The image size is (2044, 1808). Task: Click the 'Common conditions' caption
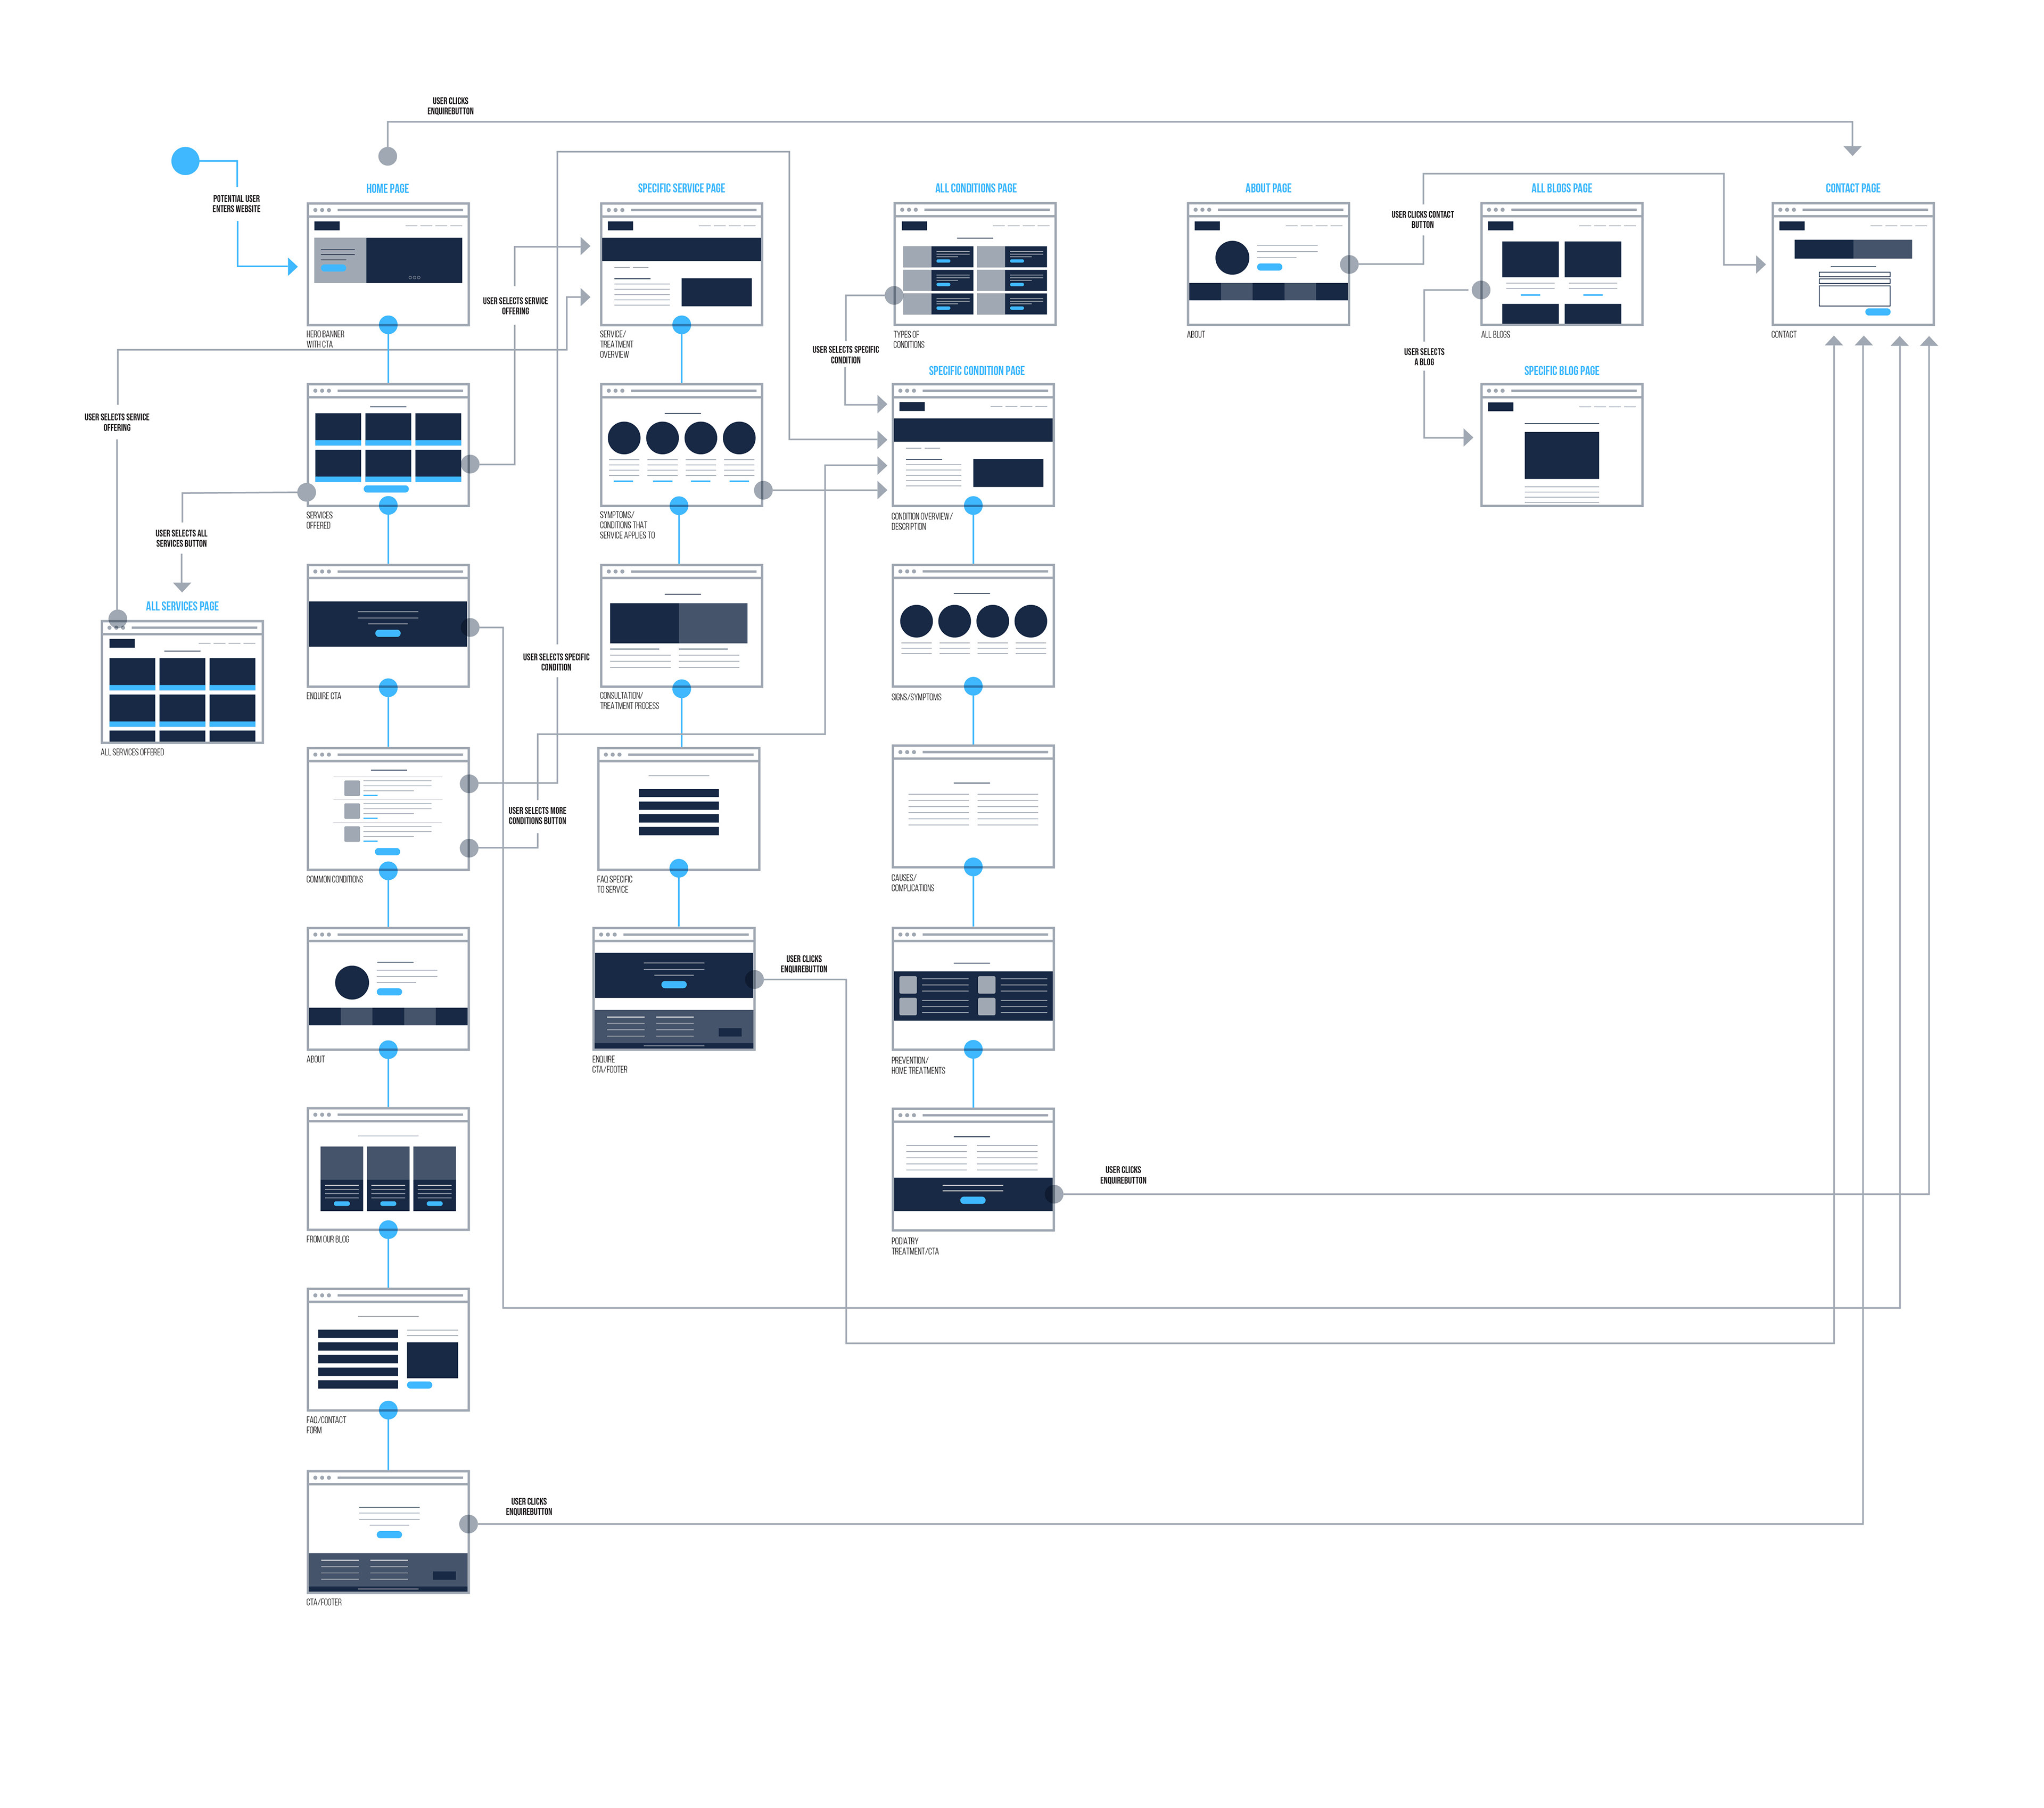tap(334, 880)
